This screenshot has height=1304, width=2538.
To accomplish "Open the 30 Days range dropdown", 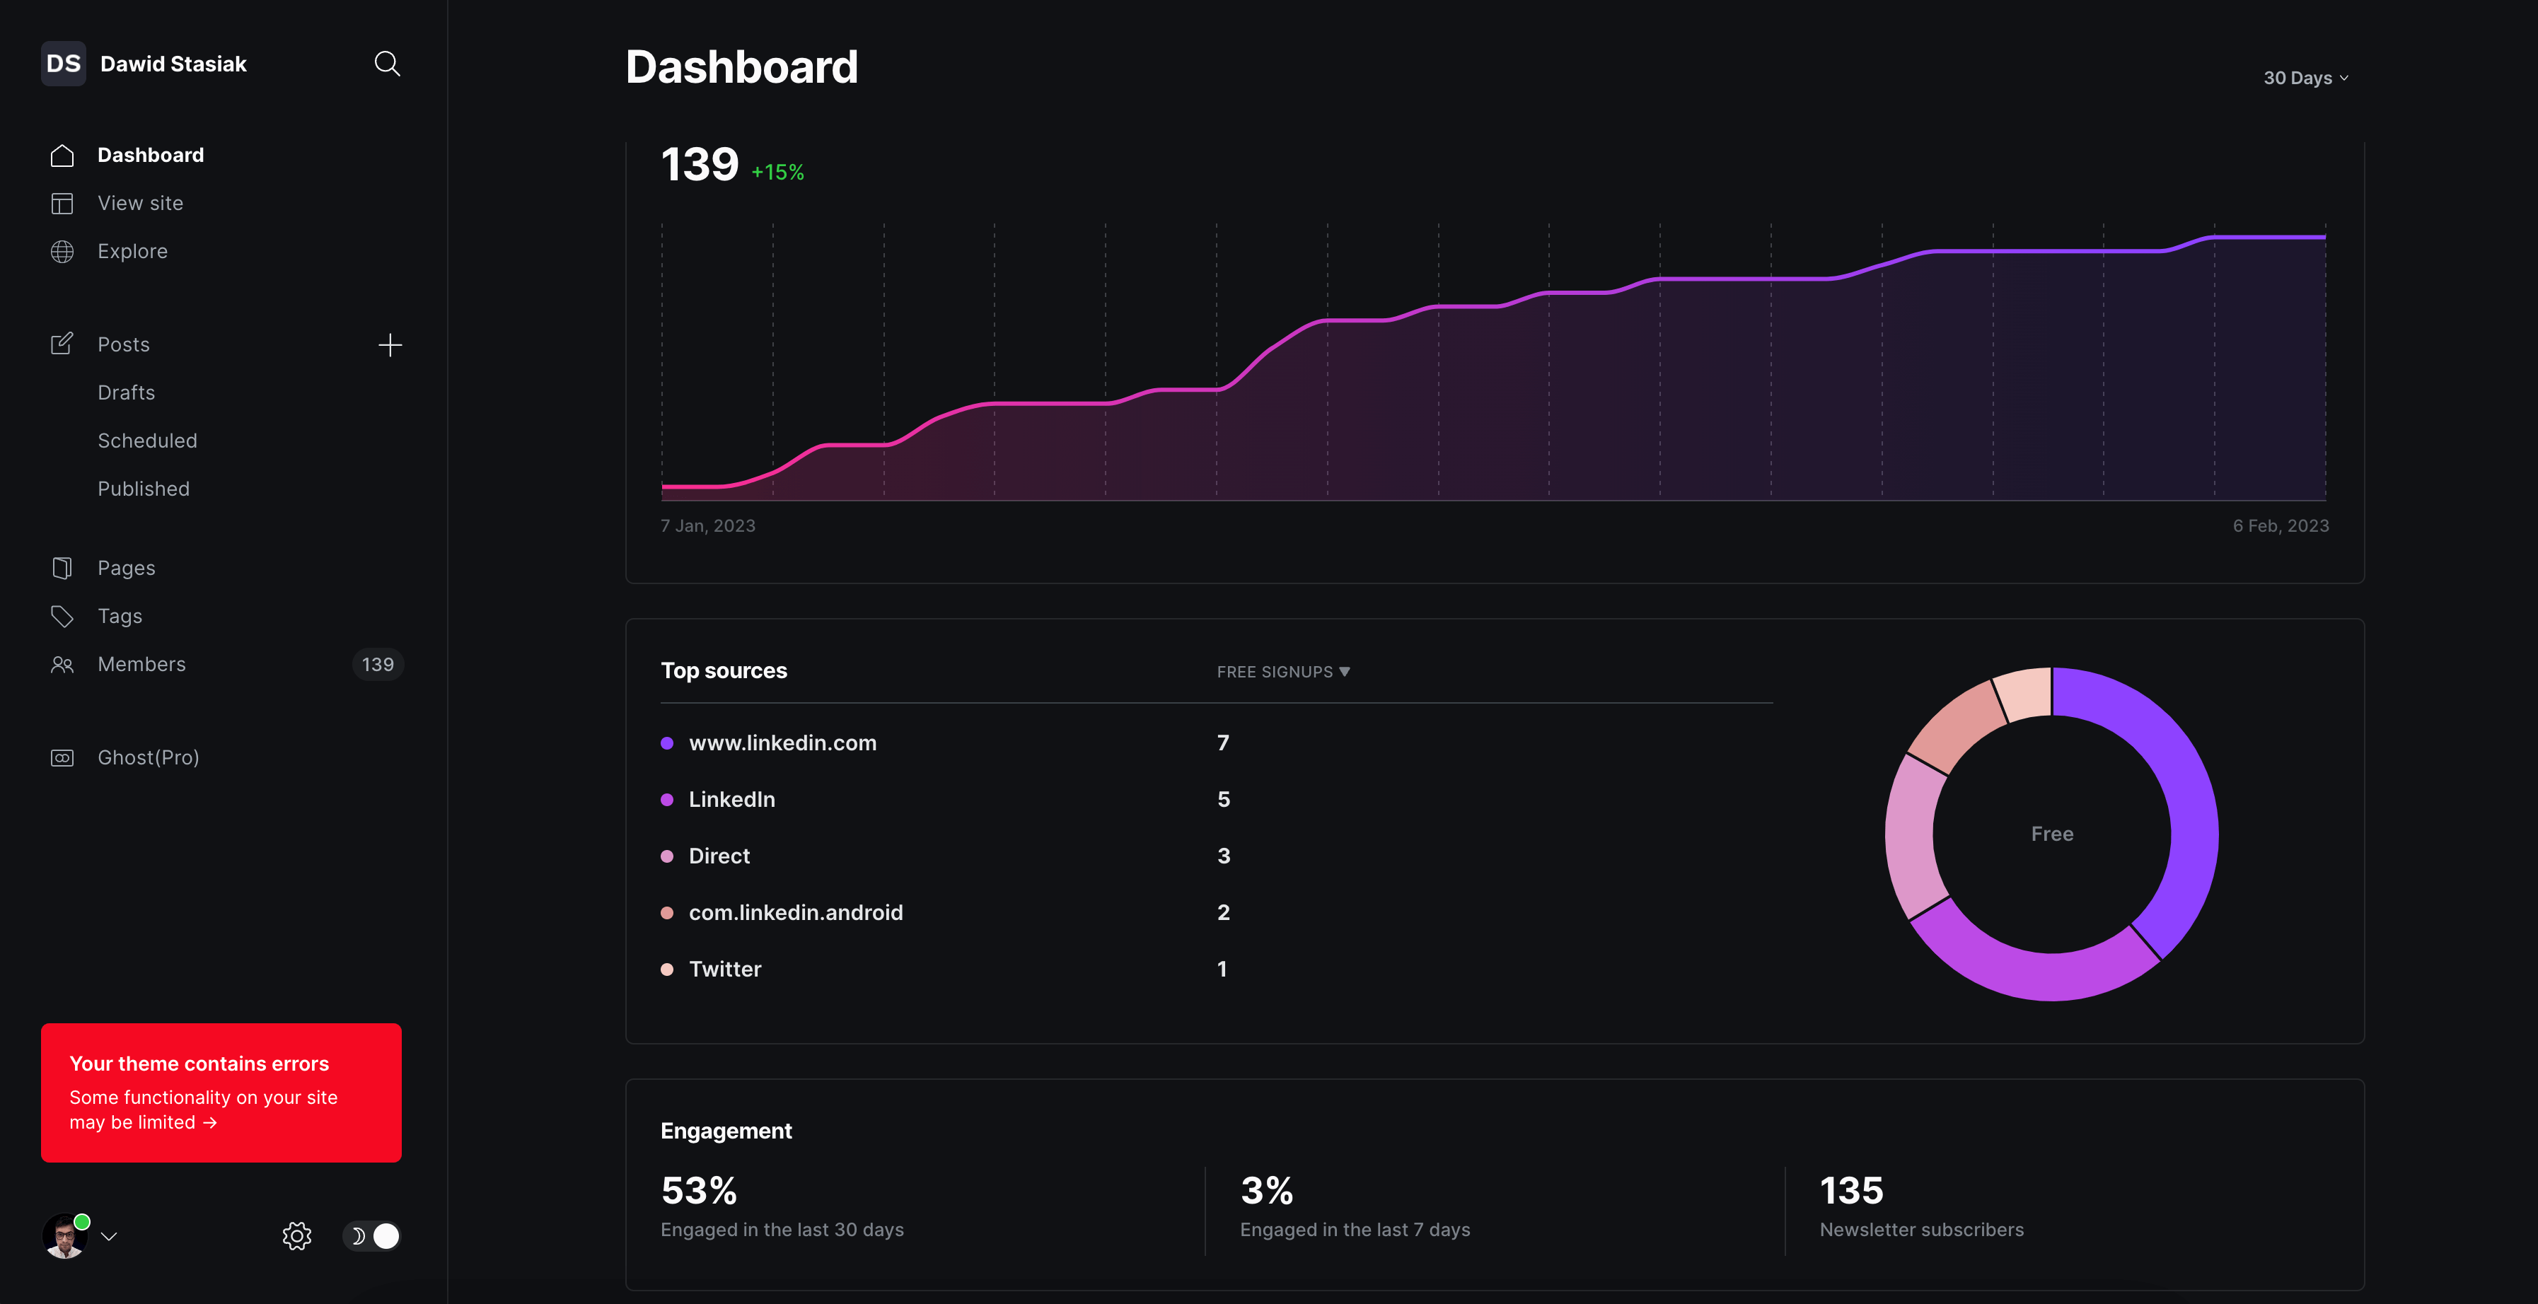I will tap(2305, 78).
